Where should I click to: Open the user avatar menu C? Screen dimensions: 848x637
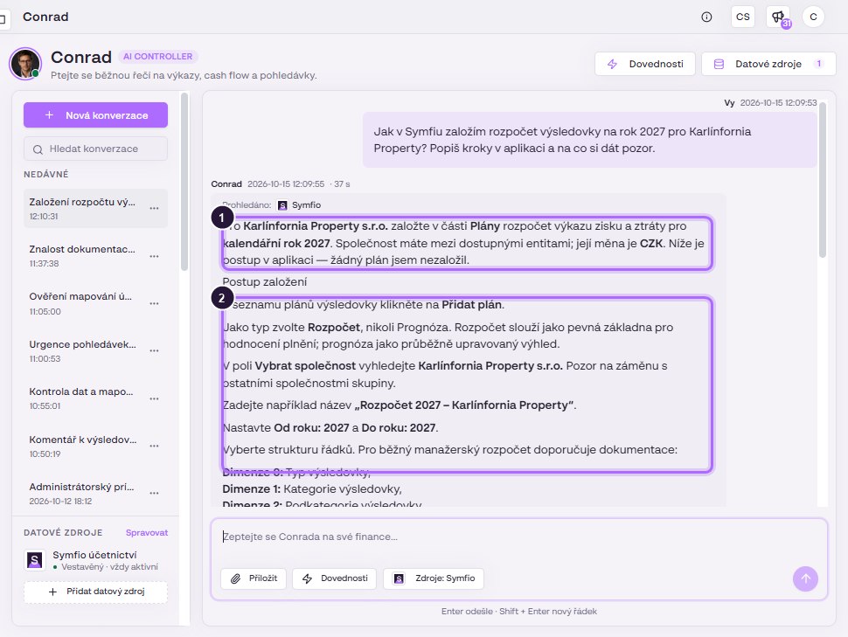pos(813,17)
